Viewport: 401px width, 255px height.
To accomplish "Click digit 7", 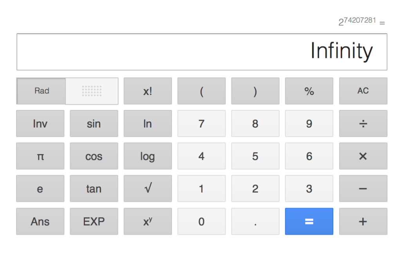I will tap(202, 124).
